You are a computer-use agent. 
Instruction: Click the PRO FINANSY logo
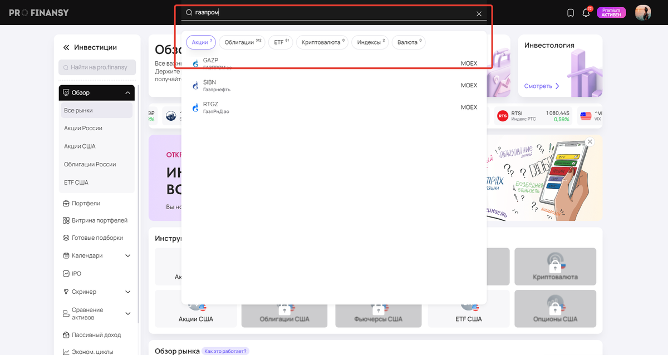pos(39,13)
